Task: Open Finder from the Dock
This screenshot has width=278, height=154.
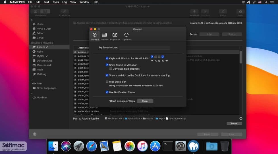Action: click(53, 146)
